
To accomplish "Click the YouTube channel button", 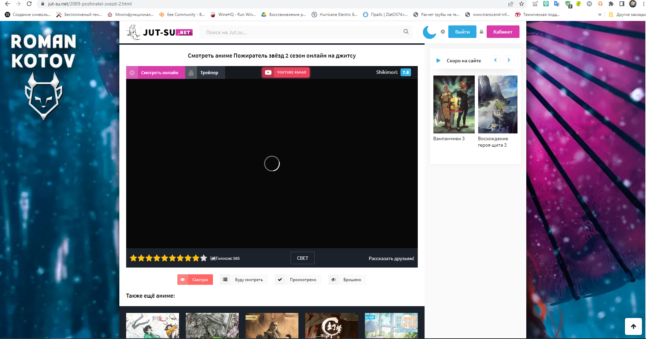I will [286, 72].
